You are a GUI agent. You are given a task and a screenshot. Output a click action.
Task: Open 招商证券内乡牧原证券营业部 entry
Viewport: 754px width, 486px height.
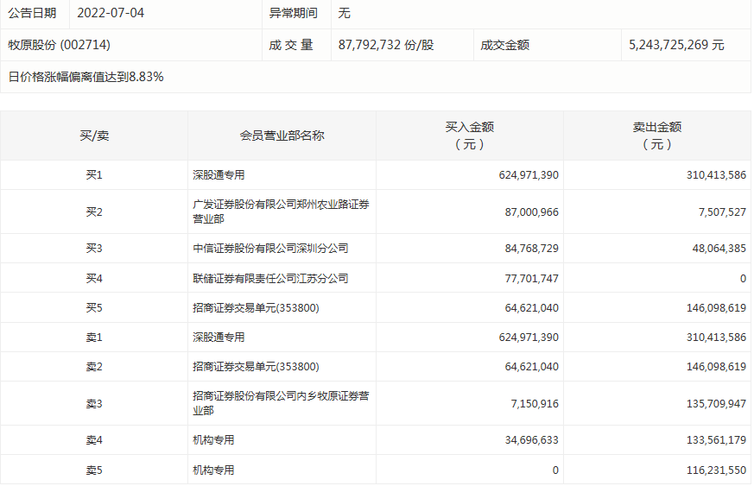click(x=281, y=403)
